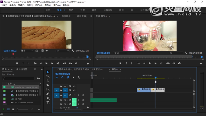Expand overflow panels in Project panel
Viewport: 206px width, 116px height.
point(42,69)
